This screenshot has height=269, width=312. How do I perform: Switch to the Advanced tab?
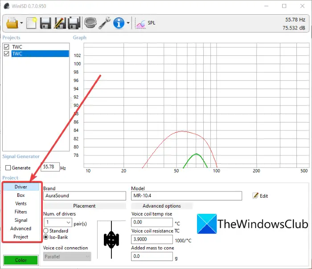coord(21,228)
